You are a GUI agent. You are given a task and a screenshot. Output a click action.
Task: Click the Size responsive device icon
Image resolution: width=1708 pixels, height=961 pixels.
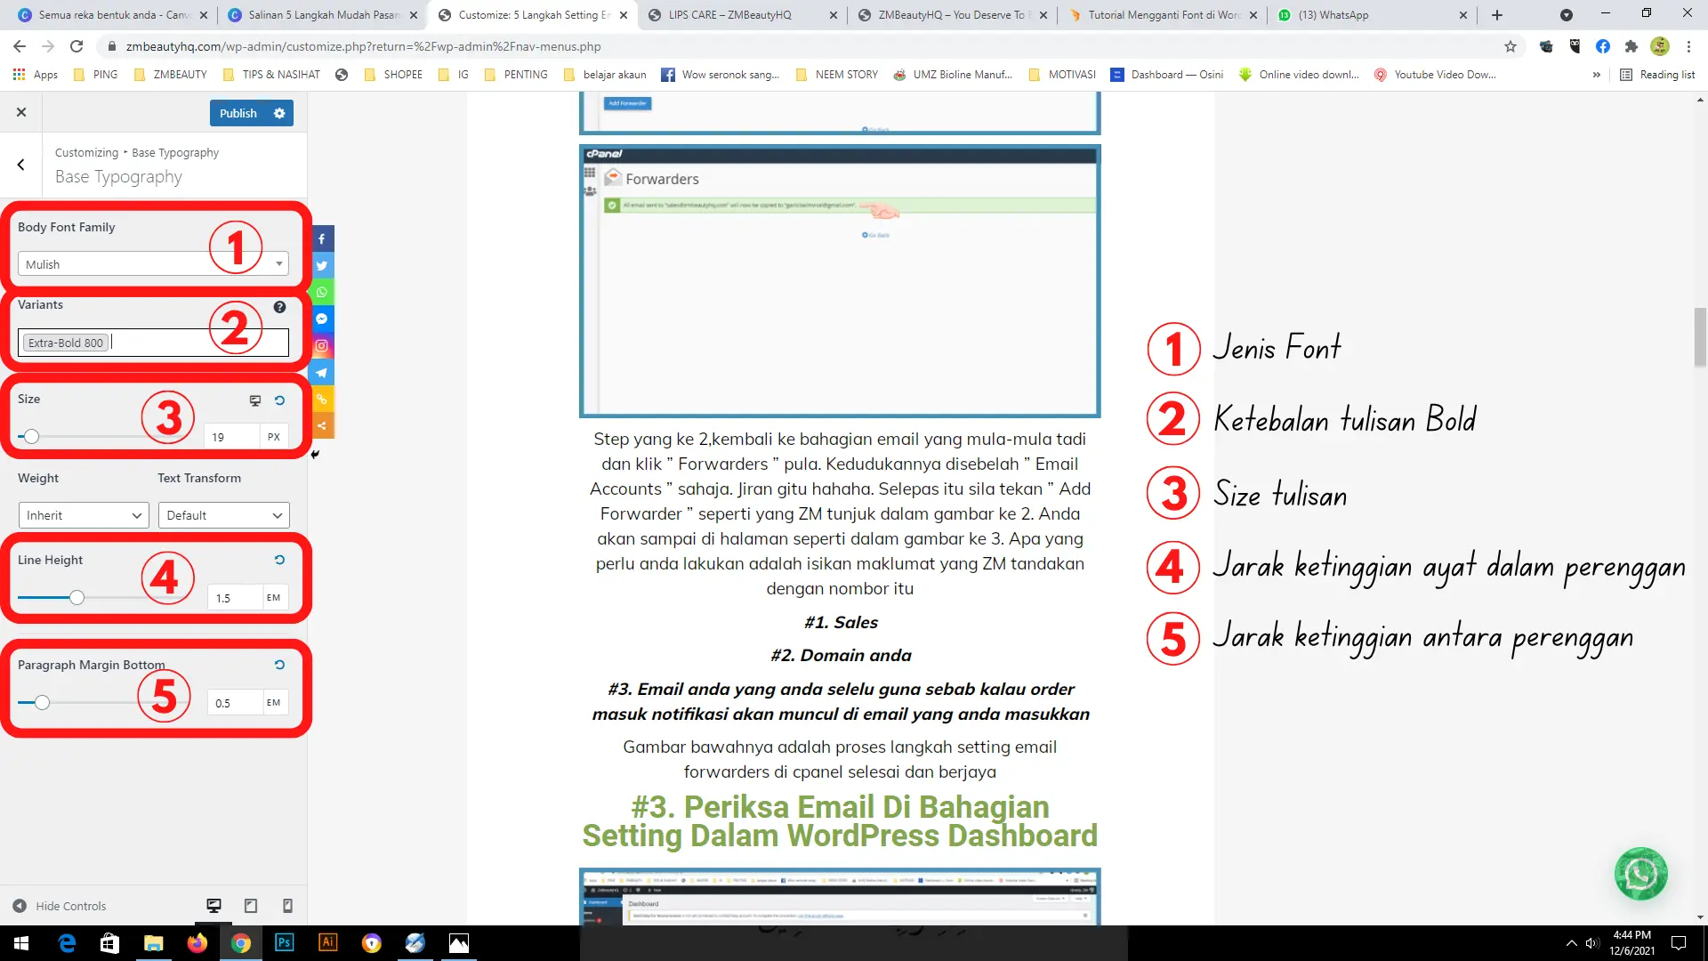(255, 400)
